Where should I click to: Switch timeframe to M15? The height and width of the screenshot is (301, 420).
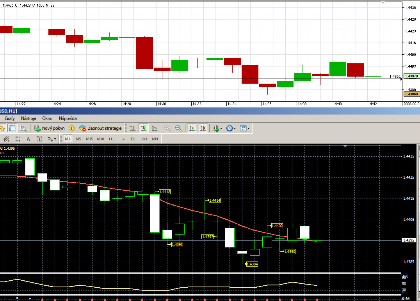pyautogui.click(x=89, y=139)
